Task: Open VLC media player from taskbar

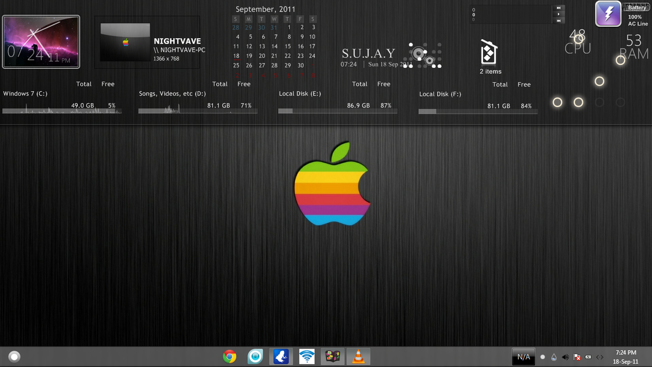Action: click(x=358, y=357)
